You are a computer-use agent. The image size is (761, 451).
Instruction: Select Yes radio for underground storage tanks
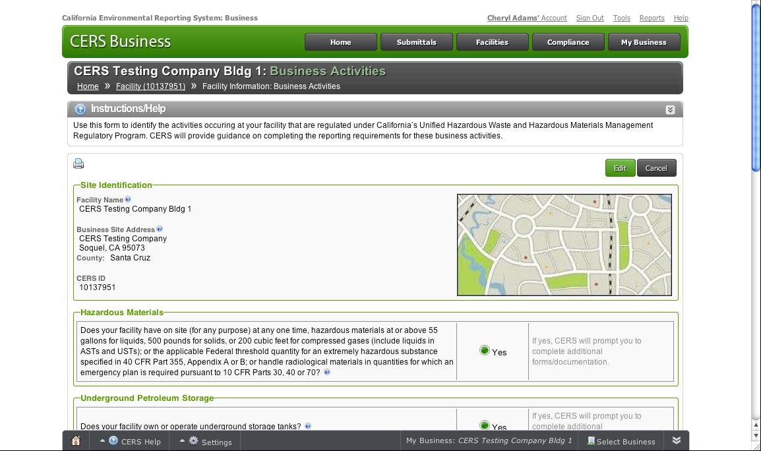click(x=484, y=425)
